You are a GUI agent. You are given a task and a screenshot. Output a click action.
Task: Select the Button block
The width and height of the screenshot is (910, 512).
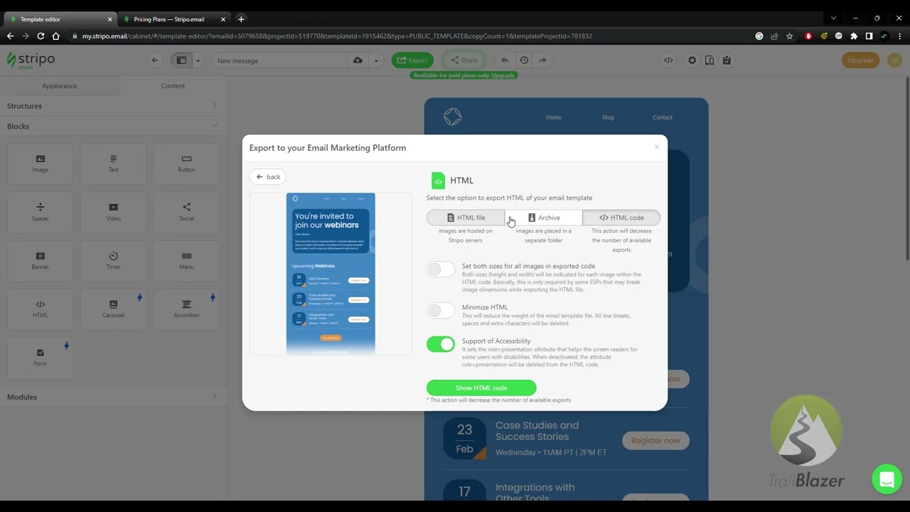tap(186, 163)
